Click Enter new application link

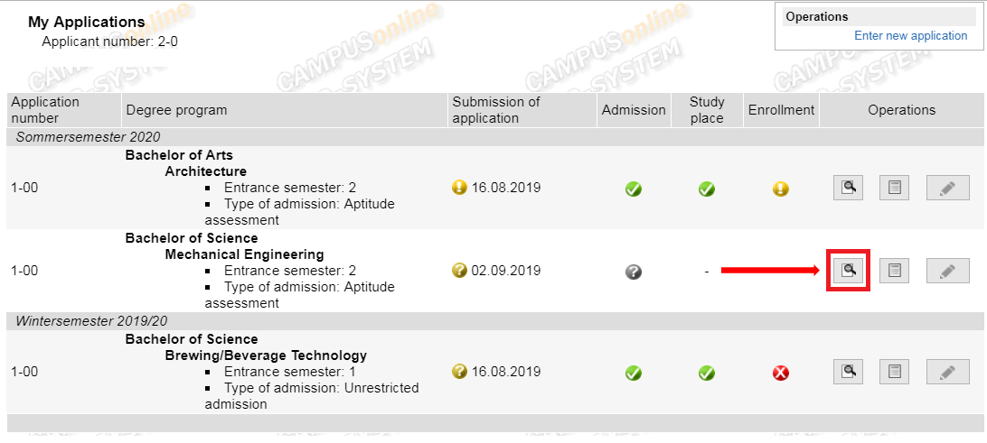point(910,36)
